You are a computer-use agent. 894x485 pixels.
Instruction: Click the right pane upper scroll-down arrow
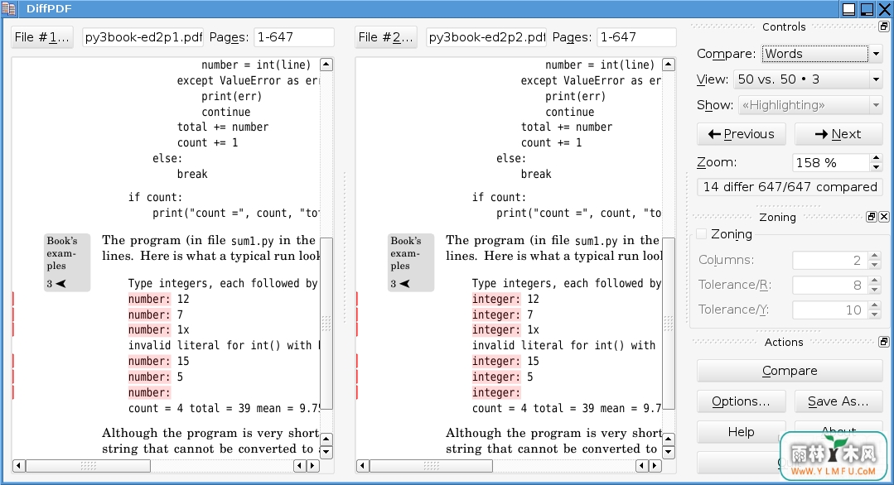click(x=669, y=439)
